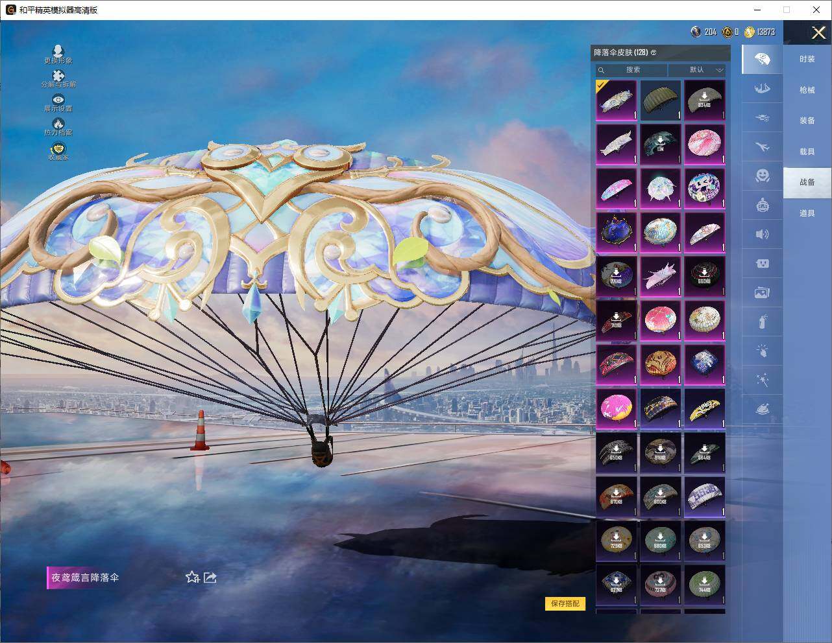Select the default olive green parachute skin
The image size is (832, 643).
pos(660,100)
